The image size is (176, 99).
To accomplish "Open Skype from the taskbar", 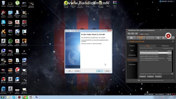I will tap(14, 97).
